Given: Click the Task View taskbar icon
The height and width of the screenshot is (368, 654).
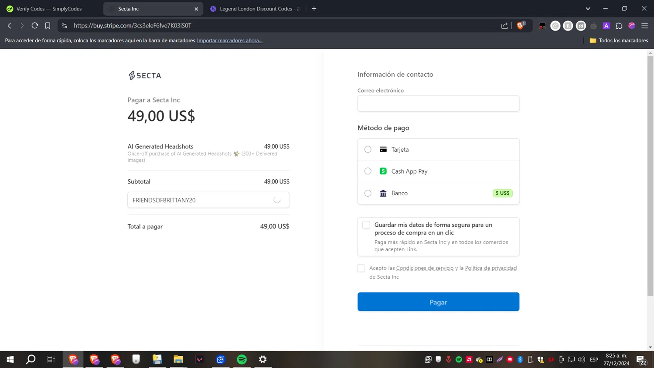Looking at the screenshot, I should click(51, 359).
